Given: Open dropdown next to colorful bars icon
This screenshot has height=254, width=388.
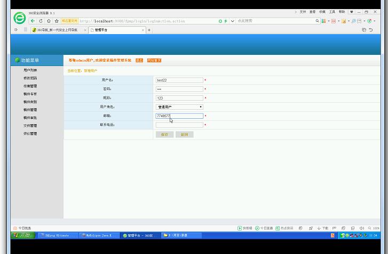Looking at the screenshot, I should (x=329, y=21).
